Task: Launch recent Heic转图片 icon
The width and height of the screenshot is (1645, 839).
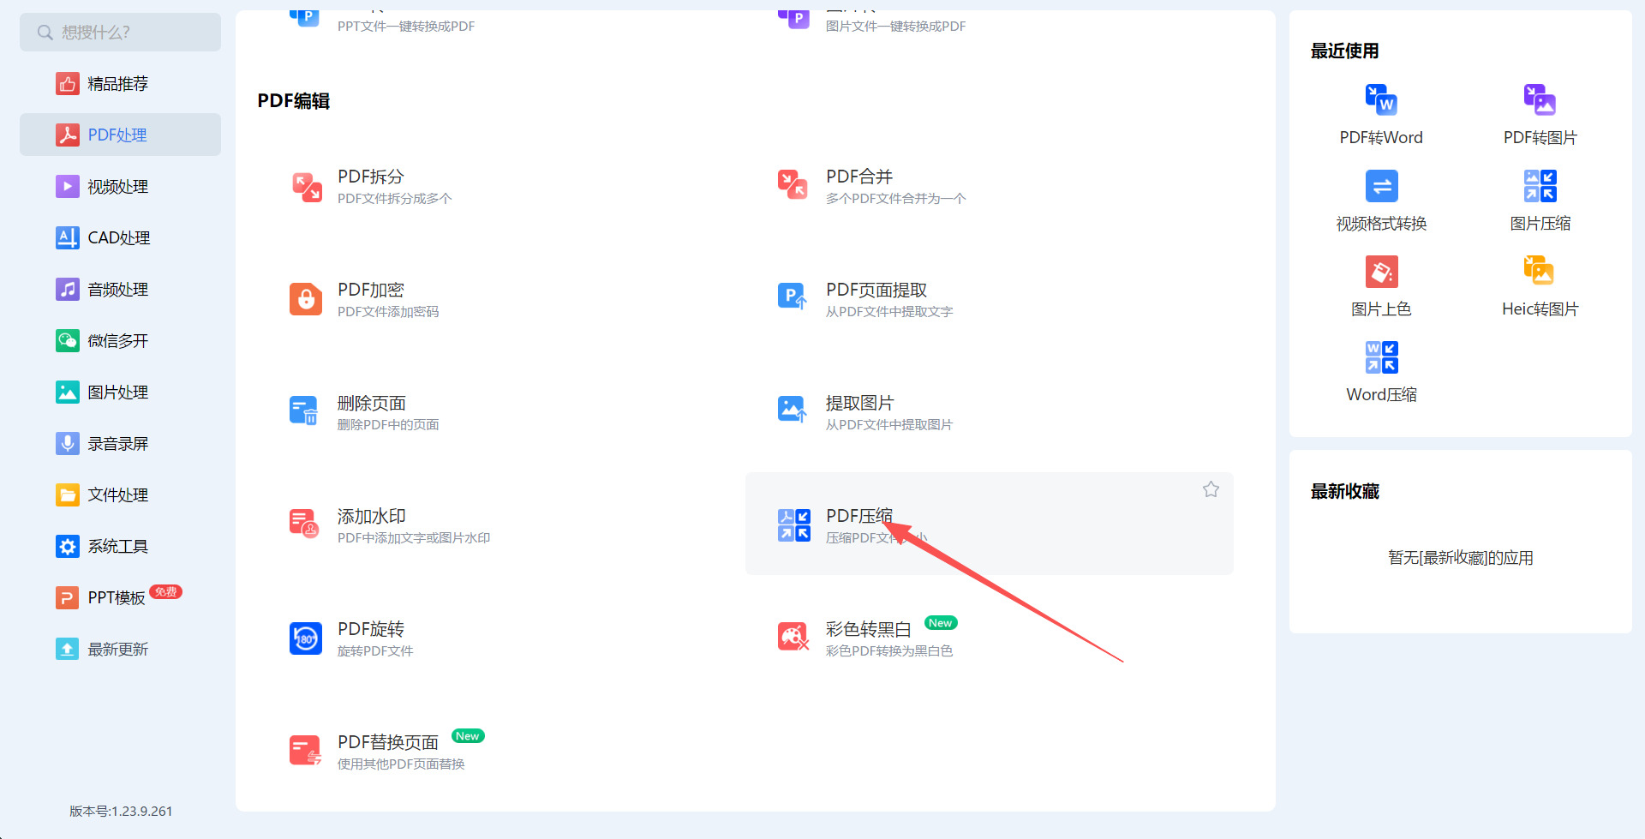Action: point(1540,271)
